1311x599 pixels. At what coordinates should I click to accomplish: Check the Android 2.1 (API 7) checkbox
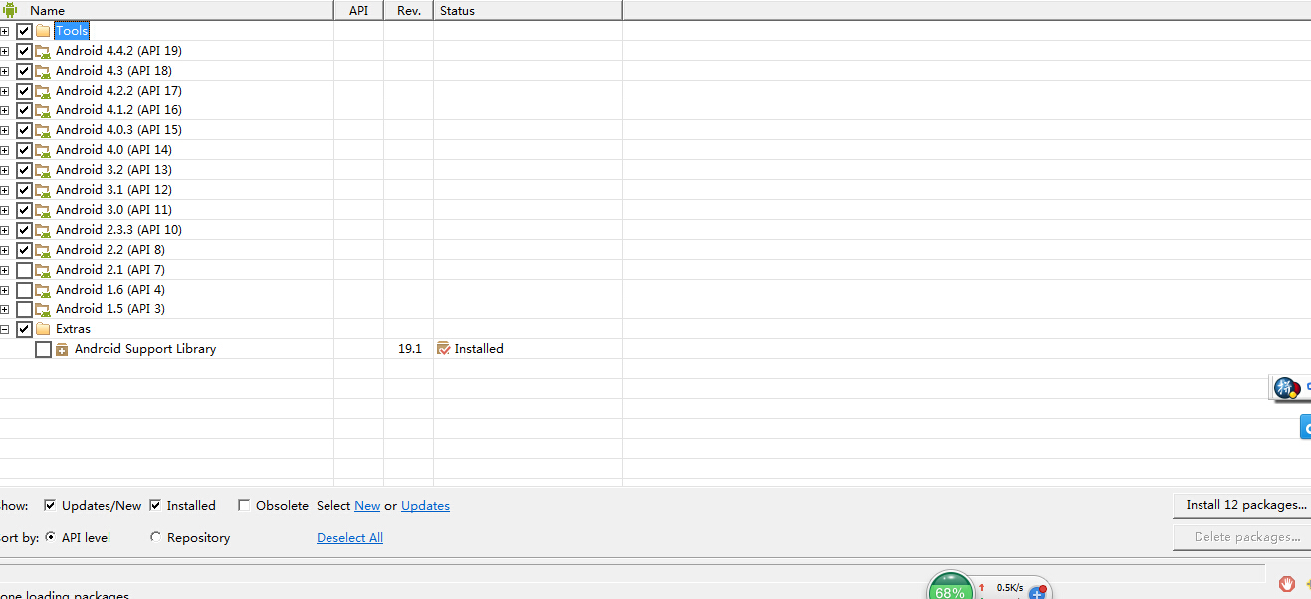25,270
